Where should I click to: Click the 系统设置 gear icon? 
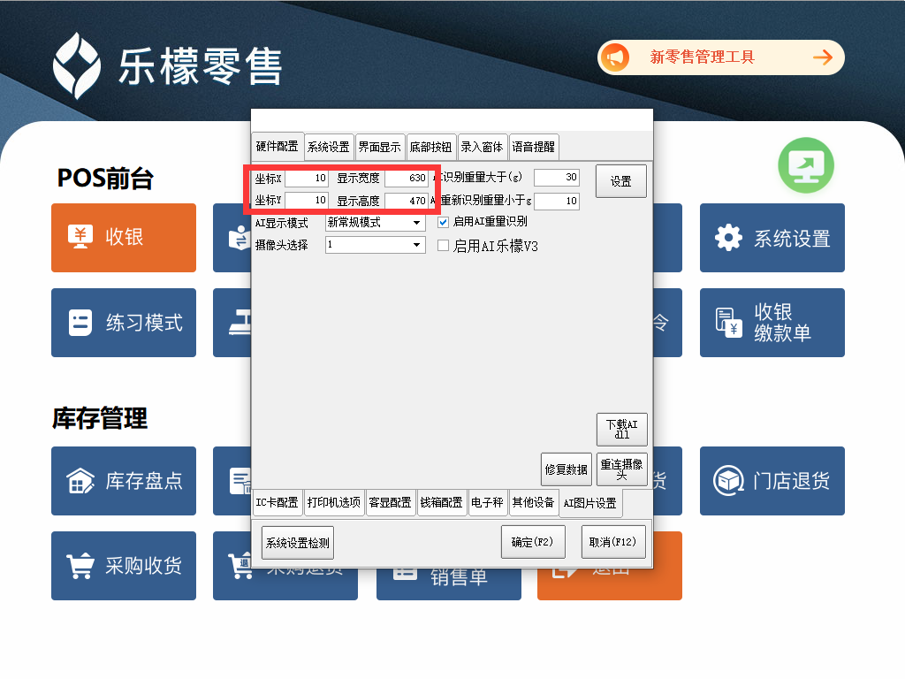[728, 237]
